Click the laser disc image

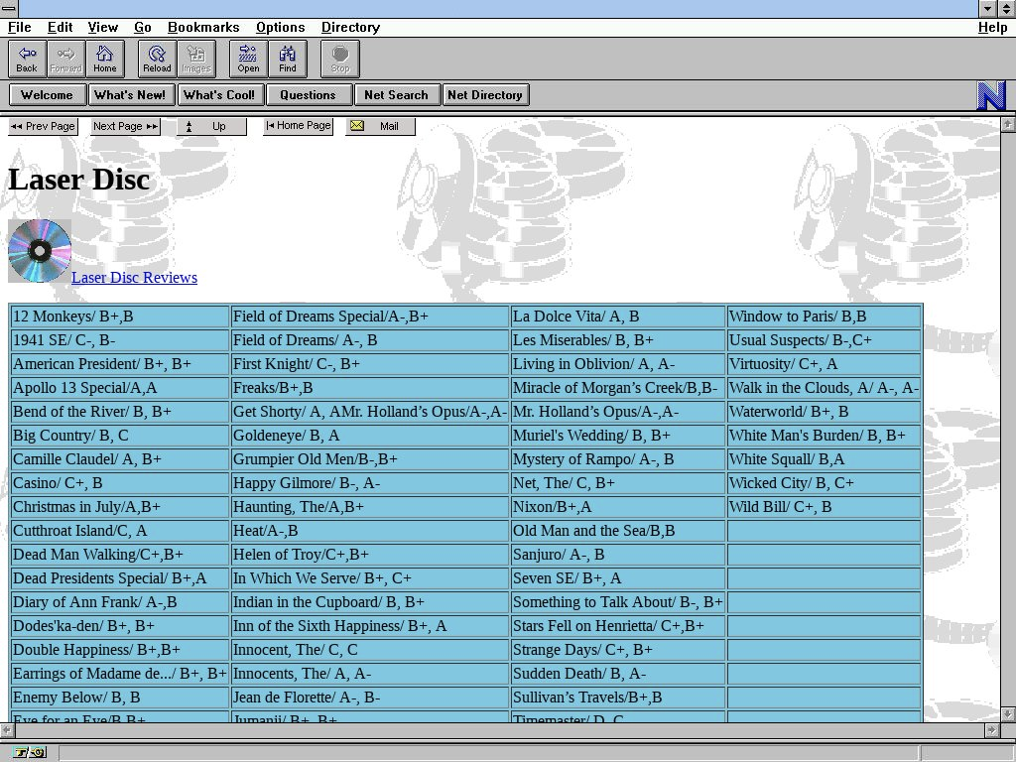coord(40,251)
